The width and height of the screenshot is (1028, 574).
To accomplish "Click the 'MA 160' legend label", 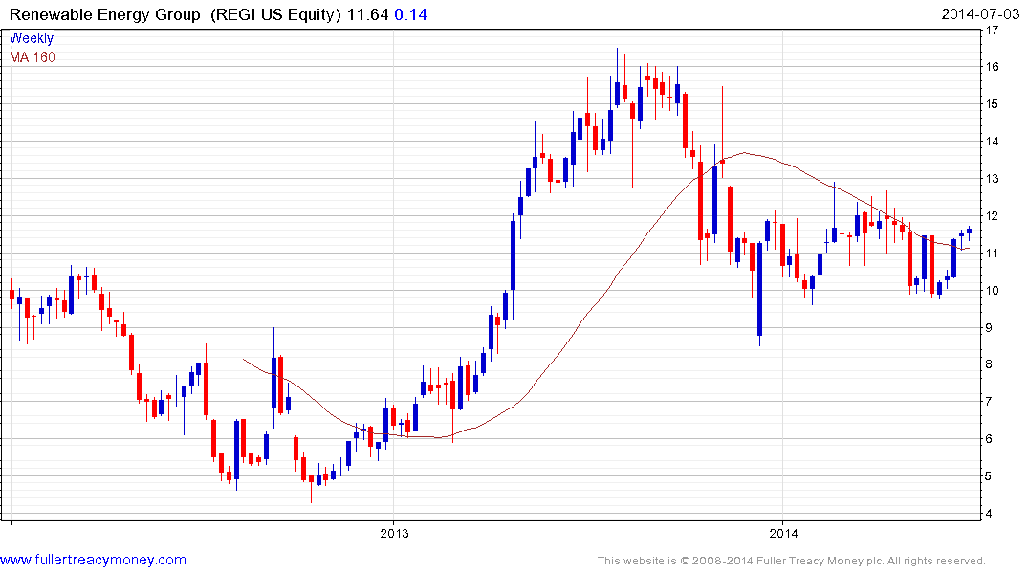I will 33,57.
